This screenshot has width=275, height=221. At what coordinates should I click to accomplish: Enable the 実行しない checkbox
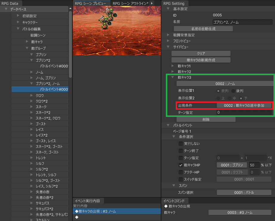tap(181, 144)
